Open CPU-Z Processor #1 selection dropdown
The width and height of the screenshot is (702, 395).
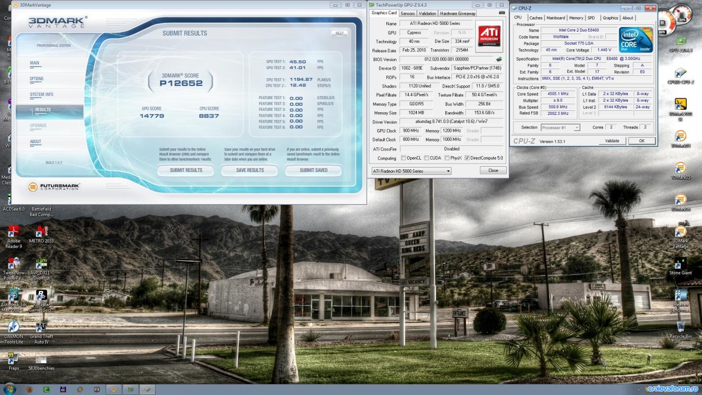coord(560,128)
